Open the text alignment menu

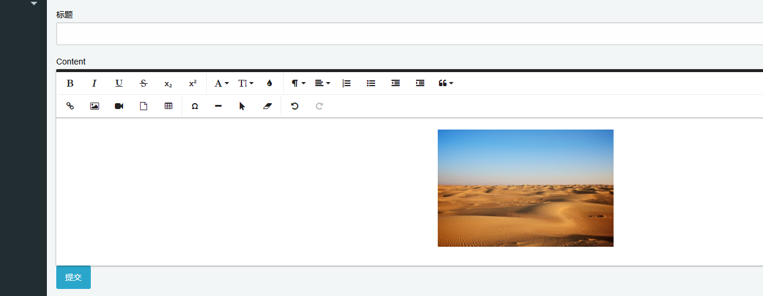(322, 83)
